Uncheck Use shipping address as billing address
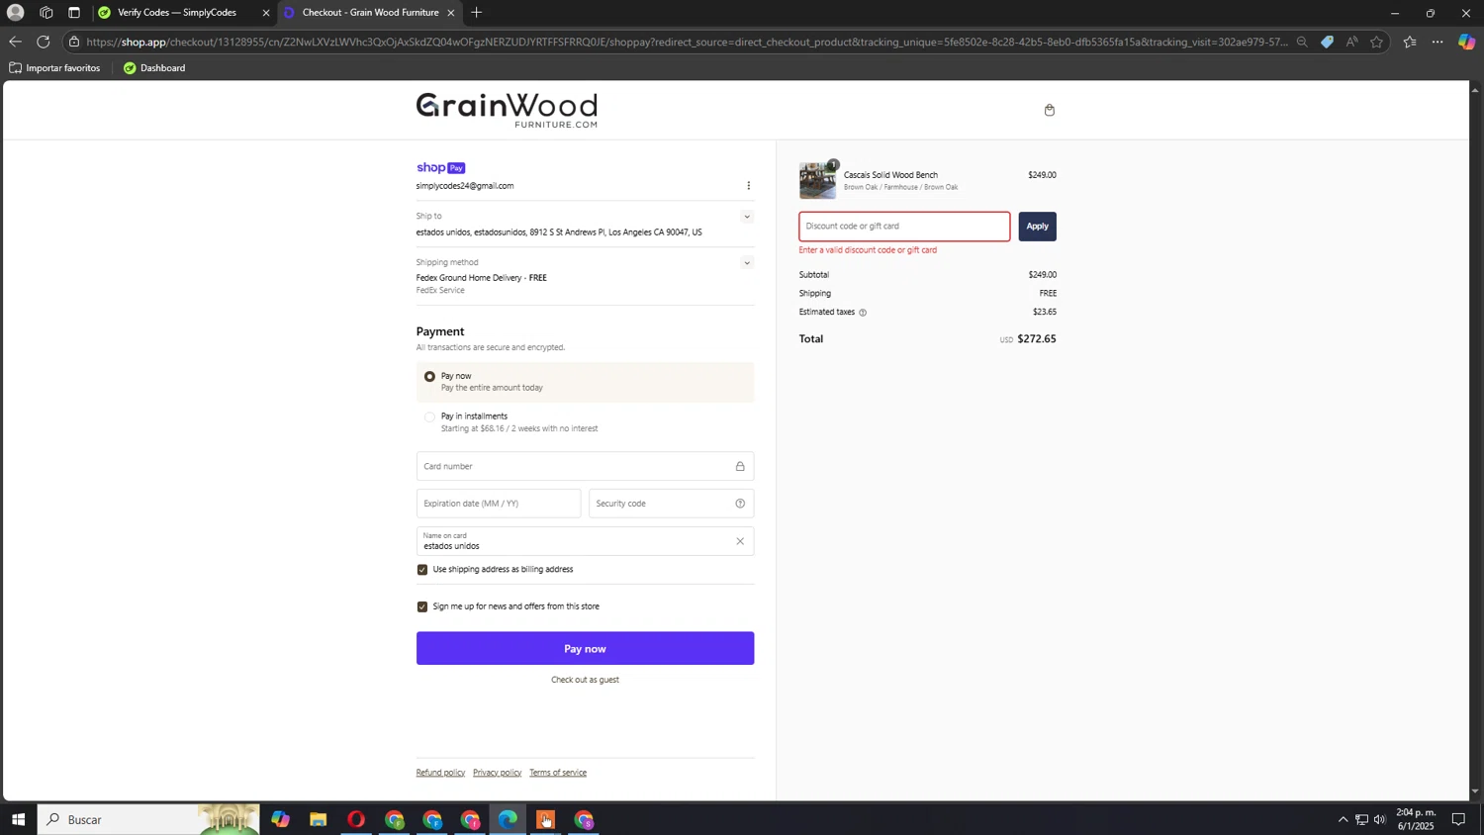The height and width of the screenshot is (835, 1484). (x=422, y=570)
